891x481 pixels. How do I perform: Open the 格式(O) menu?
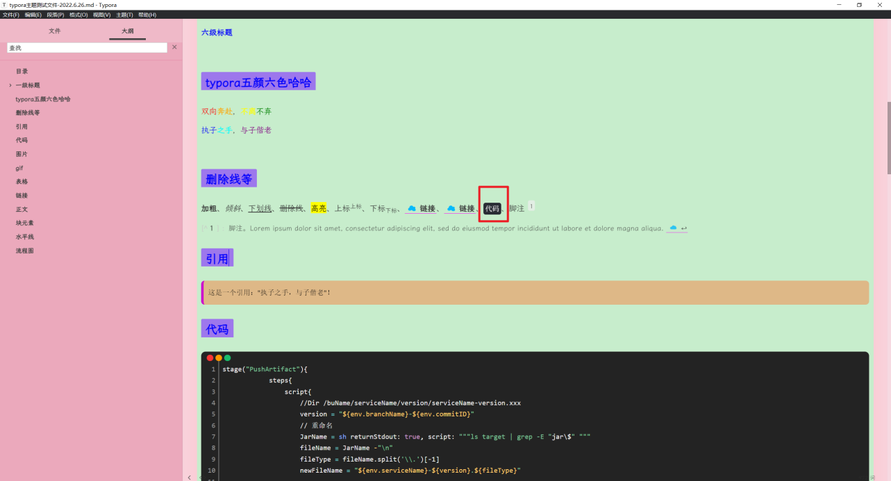[78, 15]
